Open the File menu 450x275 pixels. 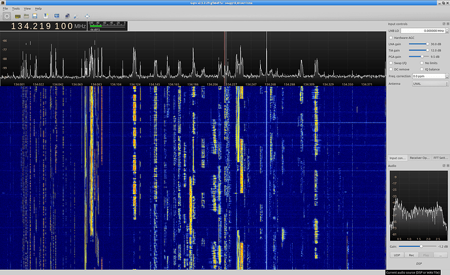coord(5,8)
